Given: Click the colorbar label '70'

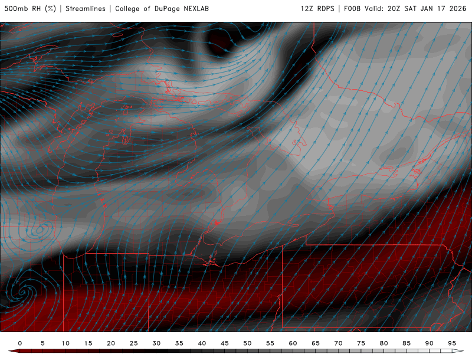Looking at the screenshot, I should point(338,343).
